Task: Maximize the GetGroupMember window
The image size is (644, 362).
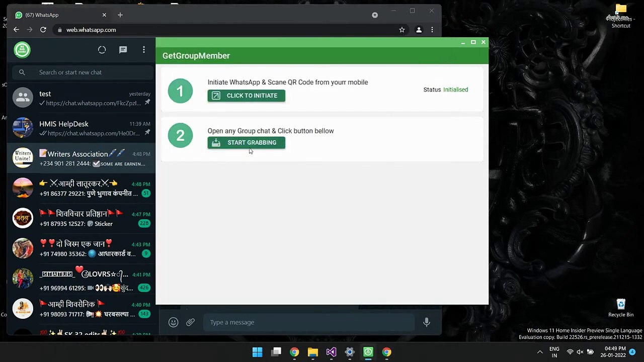Action: 473,42
